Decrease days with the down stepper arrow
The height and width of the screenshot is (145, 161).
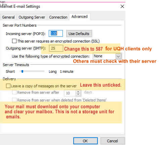pos(78,94)
